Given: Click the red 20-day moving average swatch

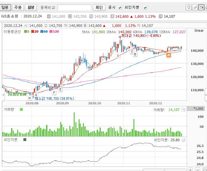Looking at the screenshot, I should pos(32,31).
